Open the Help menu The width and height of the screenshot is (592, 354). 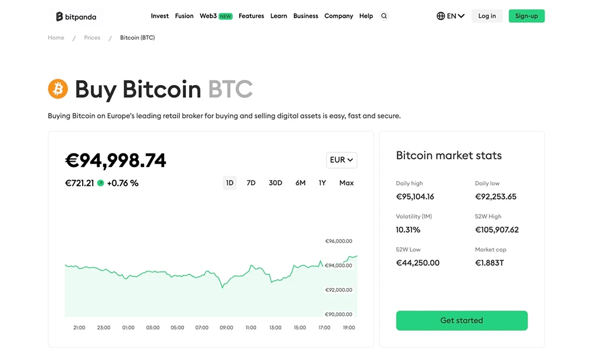(x=366, y=16)
